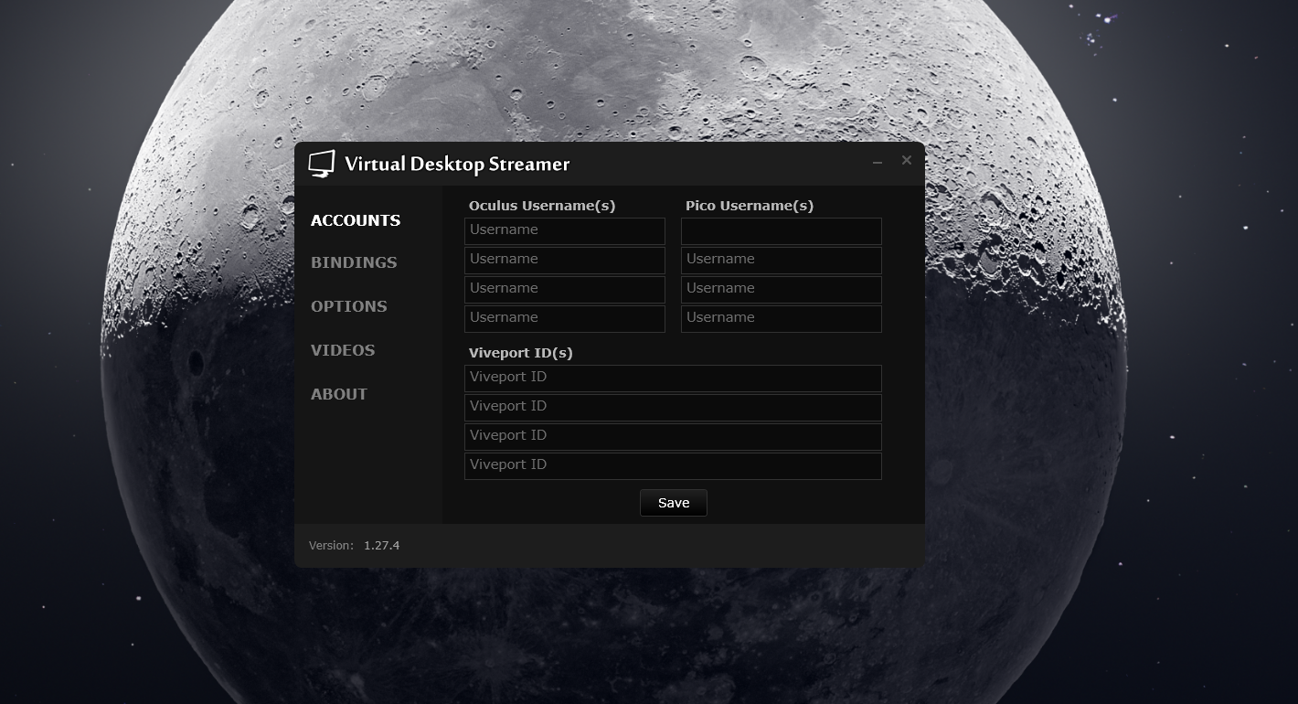The width and height of the screenshot is (1298, 704).
Task: Select the third Pico Username field
Action: tap(782, 289)
